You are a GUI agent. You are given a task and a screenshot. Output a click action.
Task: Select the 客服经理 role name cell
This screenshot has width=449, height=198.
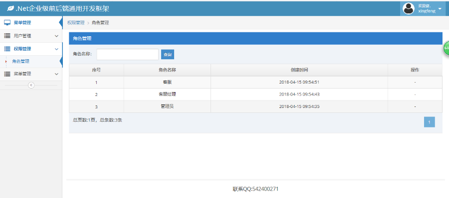coord(167,94)
